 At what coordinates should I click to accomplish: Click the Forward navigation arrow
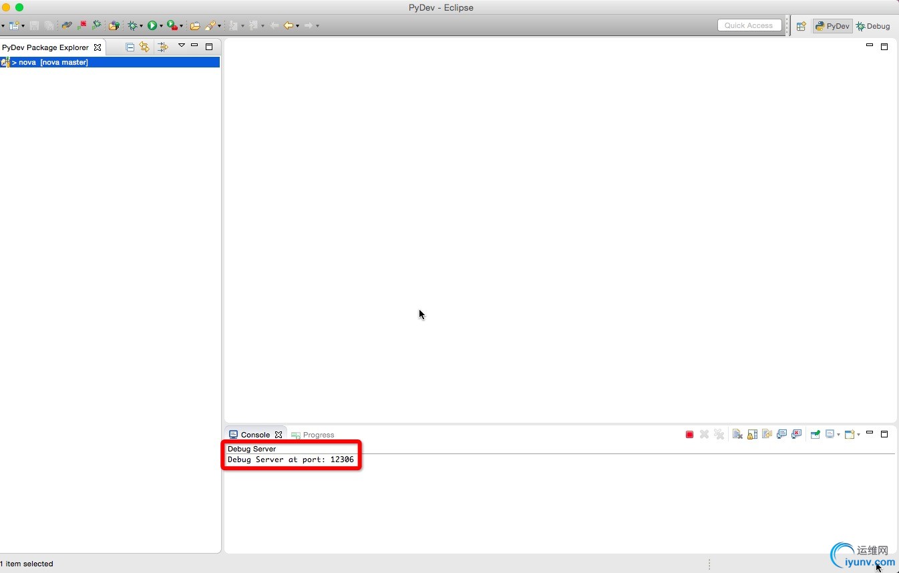(x=308, y=25)
